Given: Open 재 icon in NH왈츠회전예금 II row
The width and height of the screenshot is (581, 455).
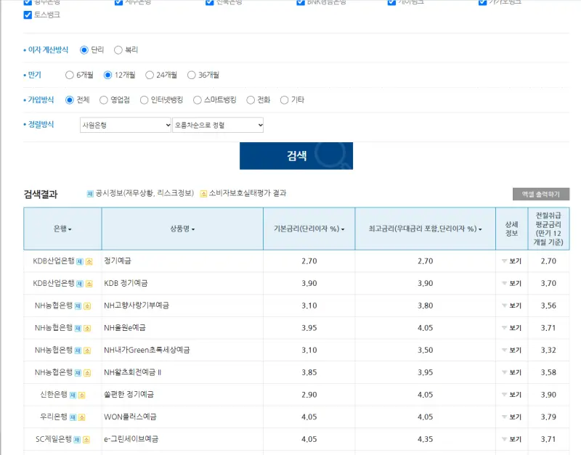Looking at the screenshot, I should point(78,373).
